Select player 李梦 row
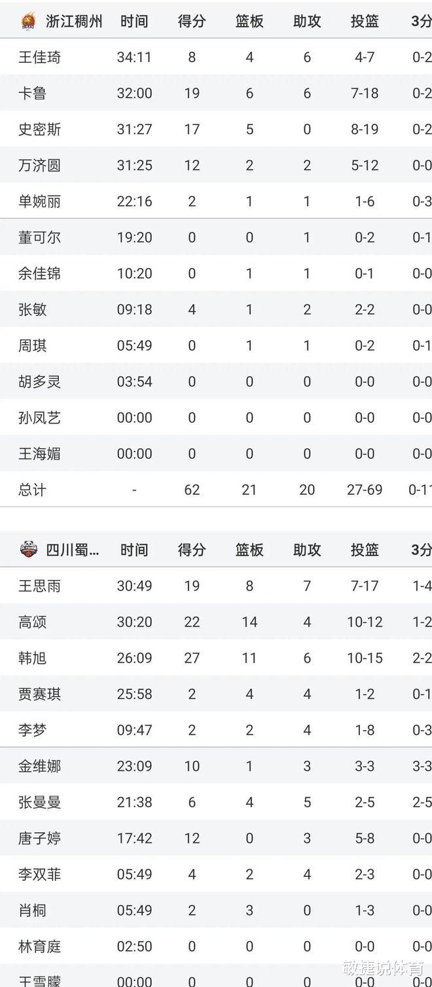This screenshot has height=987, width=432. (216, 730)
